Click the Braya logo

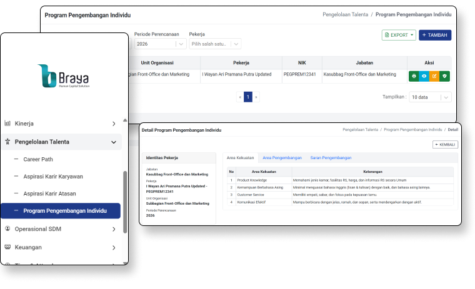click(x=64, y=76)
